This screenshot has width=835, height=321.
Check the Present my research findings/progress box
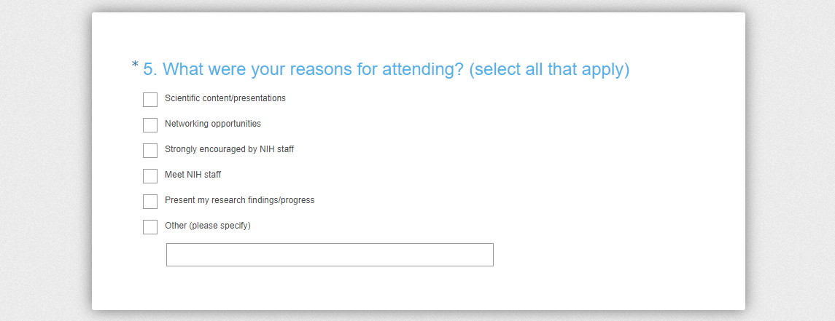[x=150, y=202]
